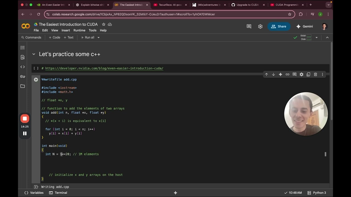Screen dimensions: 351x197
Task: Open cell more options three-dot menu
Action: coord(322,74)
